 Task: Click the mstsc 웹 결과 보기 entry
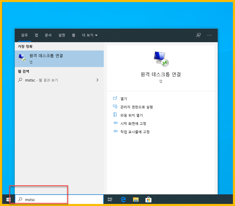pyautogui.click(x=59, y=80)
